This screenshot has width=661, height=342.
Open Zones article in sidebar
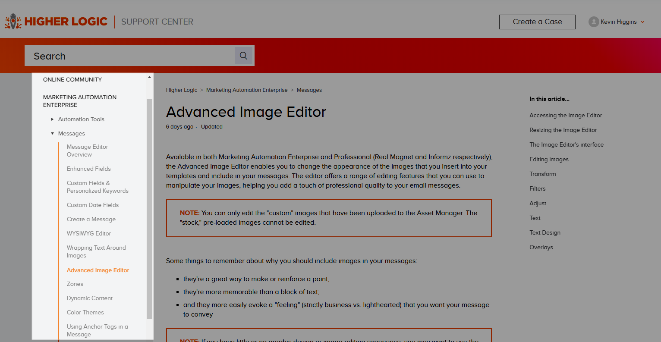click(75, 284)
